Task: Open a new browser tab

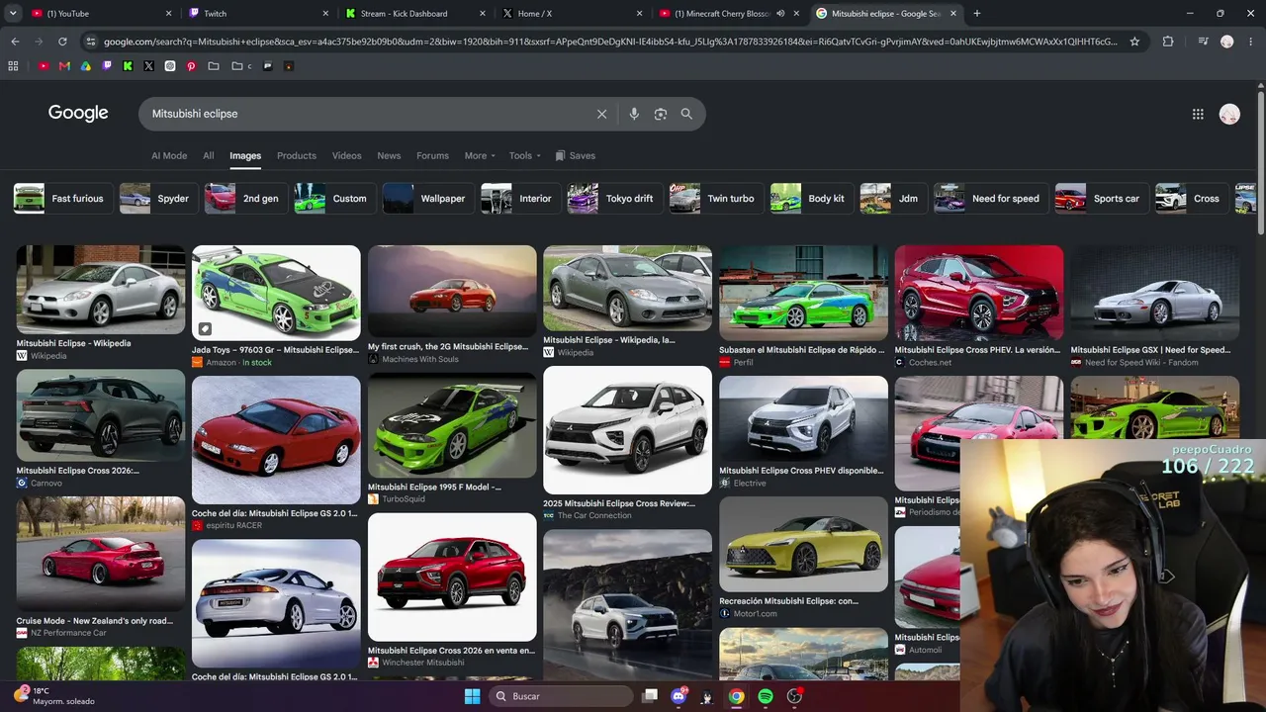Action: click(x=977, y=14)
